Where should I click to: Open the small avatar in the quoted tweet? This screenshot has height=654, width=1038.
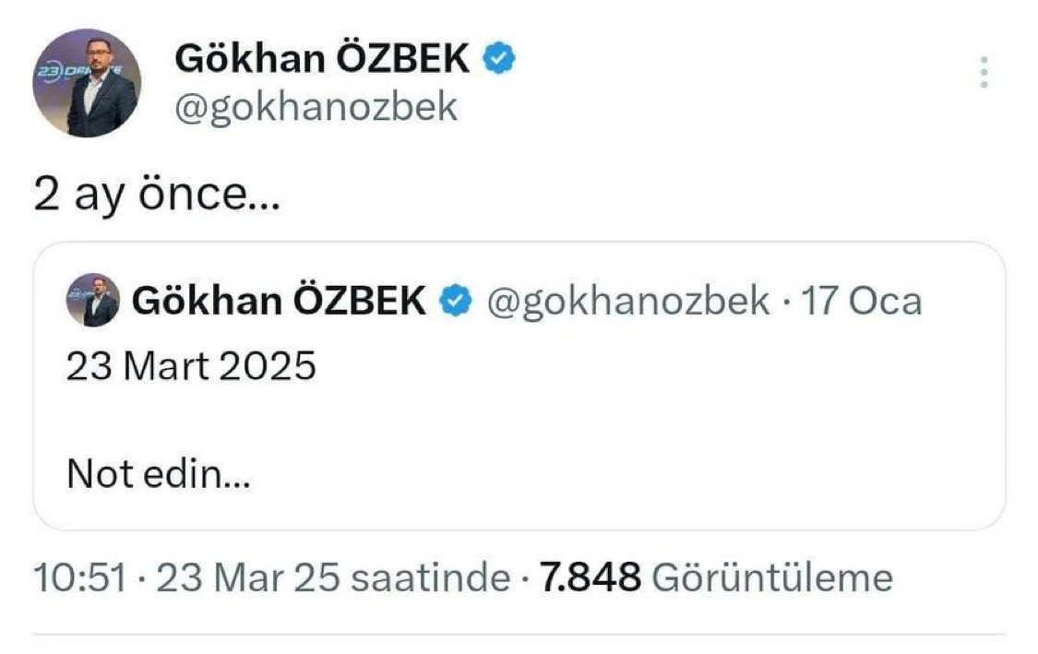(93, 301)
